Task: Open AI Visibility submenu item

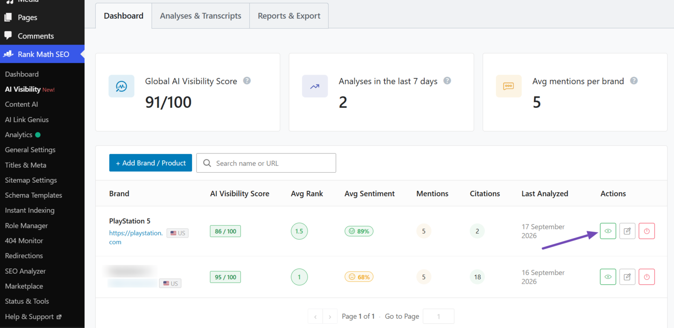Action: pos(23,89)
